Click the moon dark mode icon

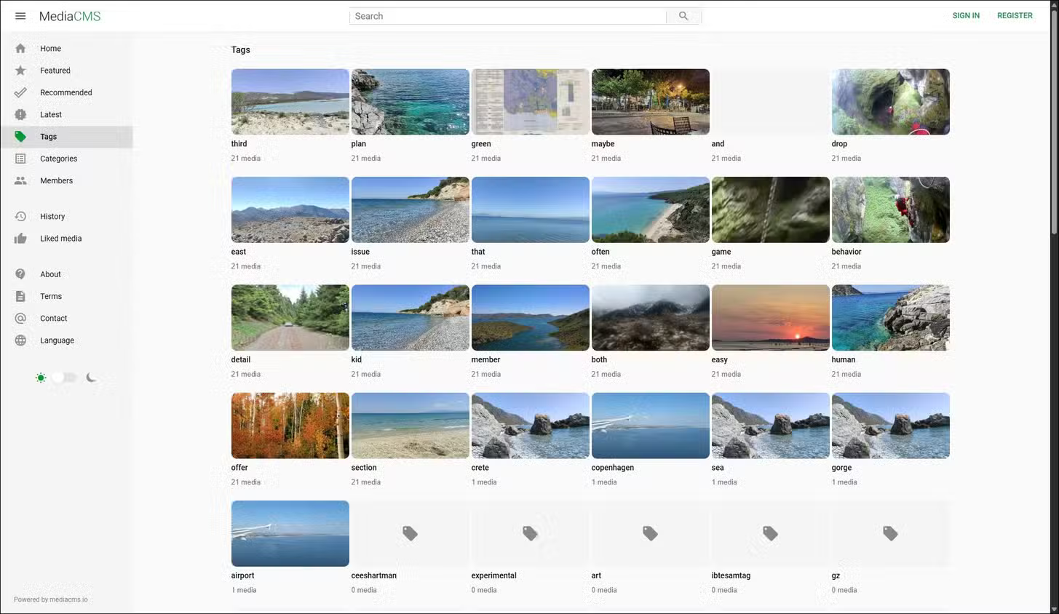91,378
